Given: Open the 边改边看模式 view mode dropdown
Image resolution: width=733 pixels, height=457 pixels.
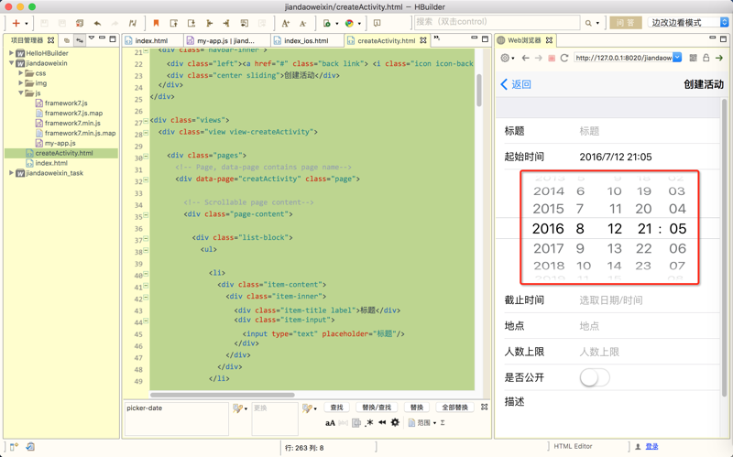Looking at the screenshot, I should (688, 22).
